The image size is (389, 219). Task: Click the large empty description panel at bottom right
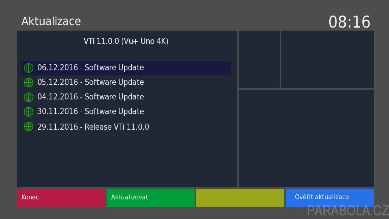(x=306, y=138)
